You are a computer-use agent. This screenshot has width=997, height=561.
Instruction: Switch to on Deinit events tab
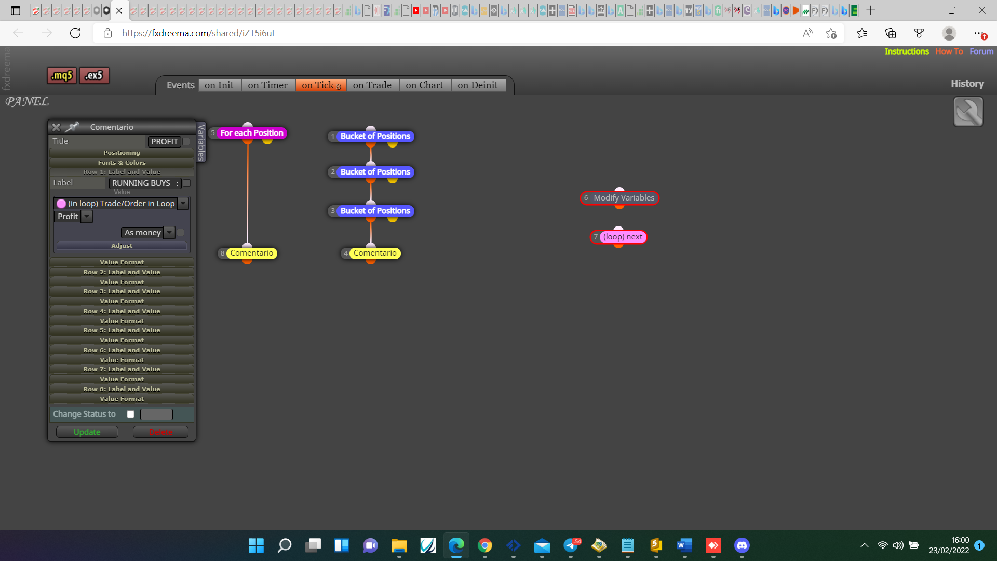478,85
